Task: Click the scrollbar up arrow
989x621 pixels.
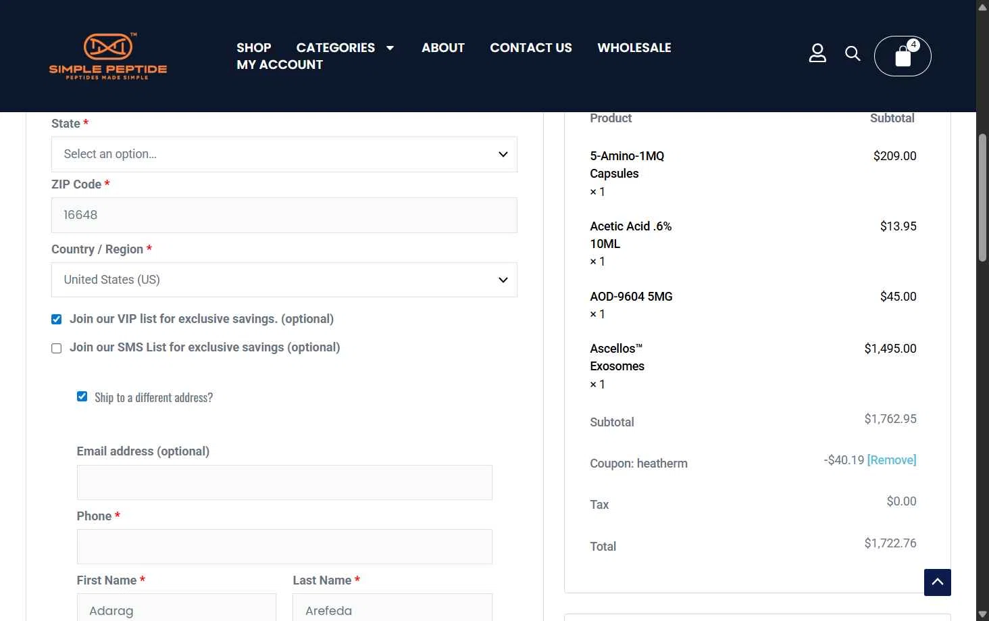Action: tap(982, 7)
